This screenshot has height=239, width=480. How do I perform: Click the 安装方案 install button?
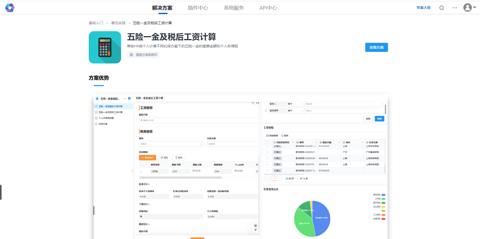pos(376,47)
